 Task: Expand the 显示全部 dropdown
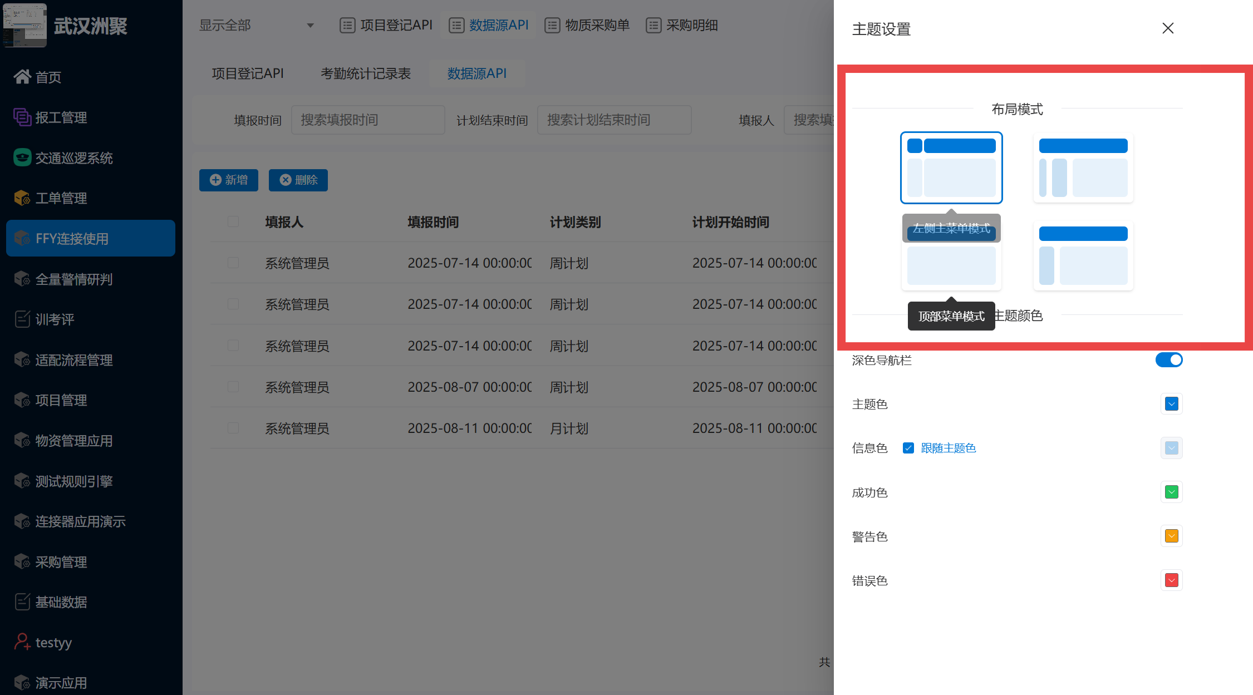pyautogui.click(x=257, y=26)
